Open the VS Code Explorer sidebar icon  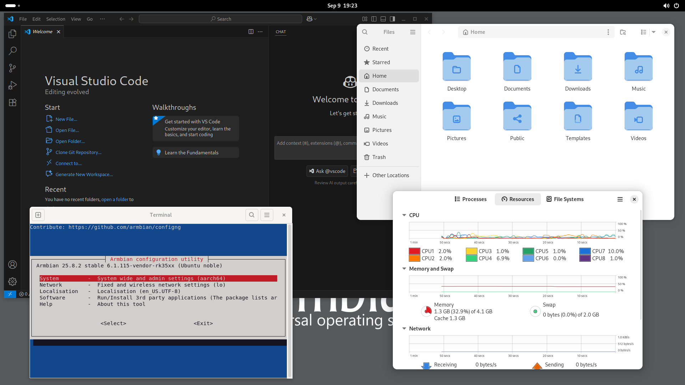tap(12, 34)
